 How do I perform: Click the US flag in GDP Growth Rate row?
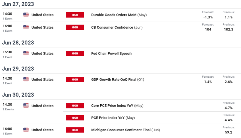tap(26, 79)
